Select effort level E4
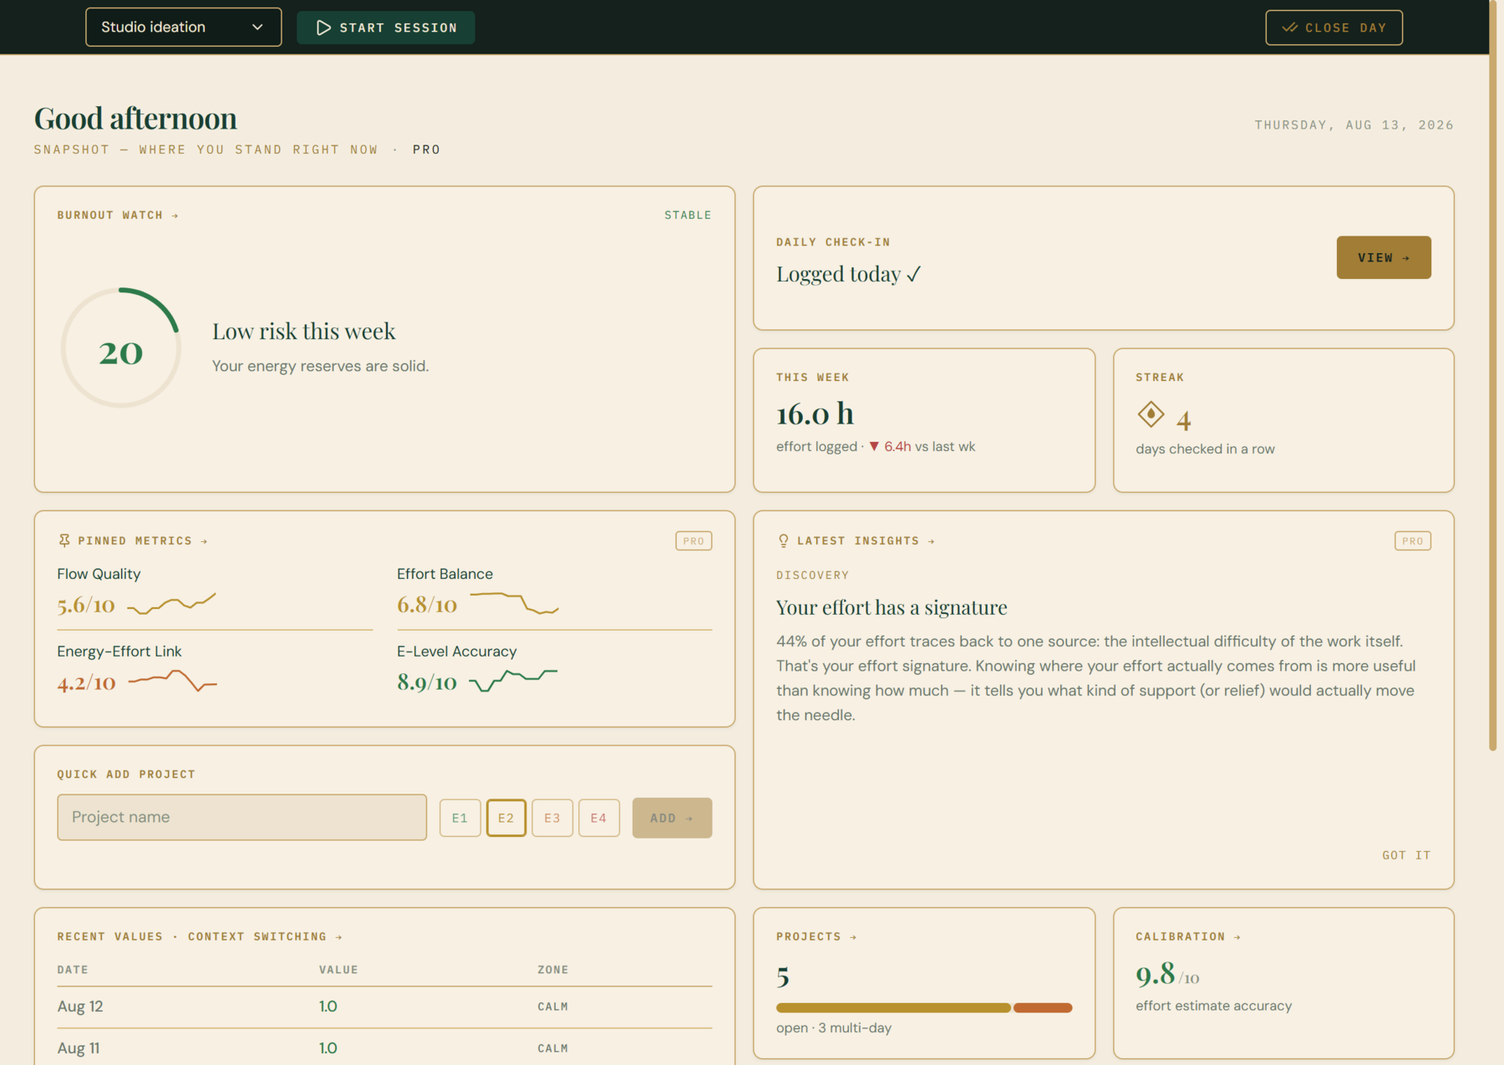The height and width of the screenshot is (1065, 1504). (x=599, y=818)
